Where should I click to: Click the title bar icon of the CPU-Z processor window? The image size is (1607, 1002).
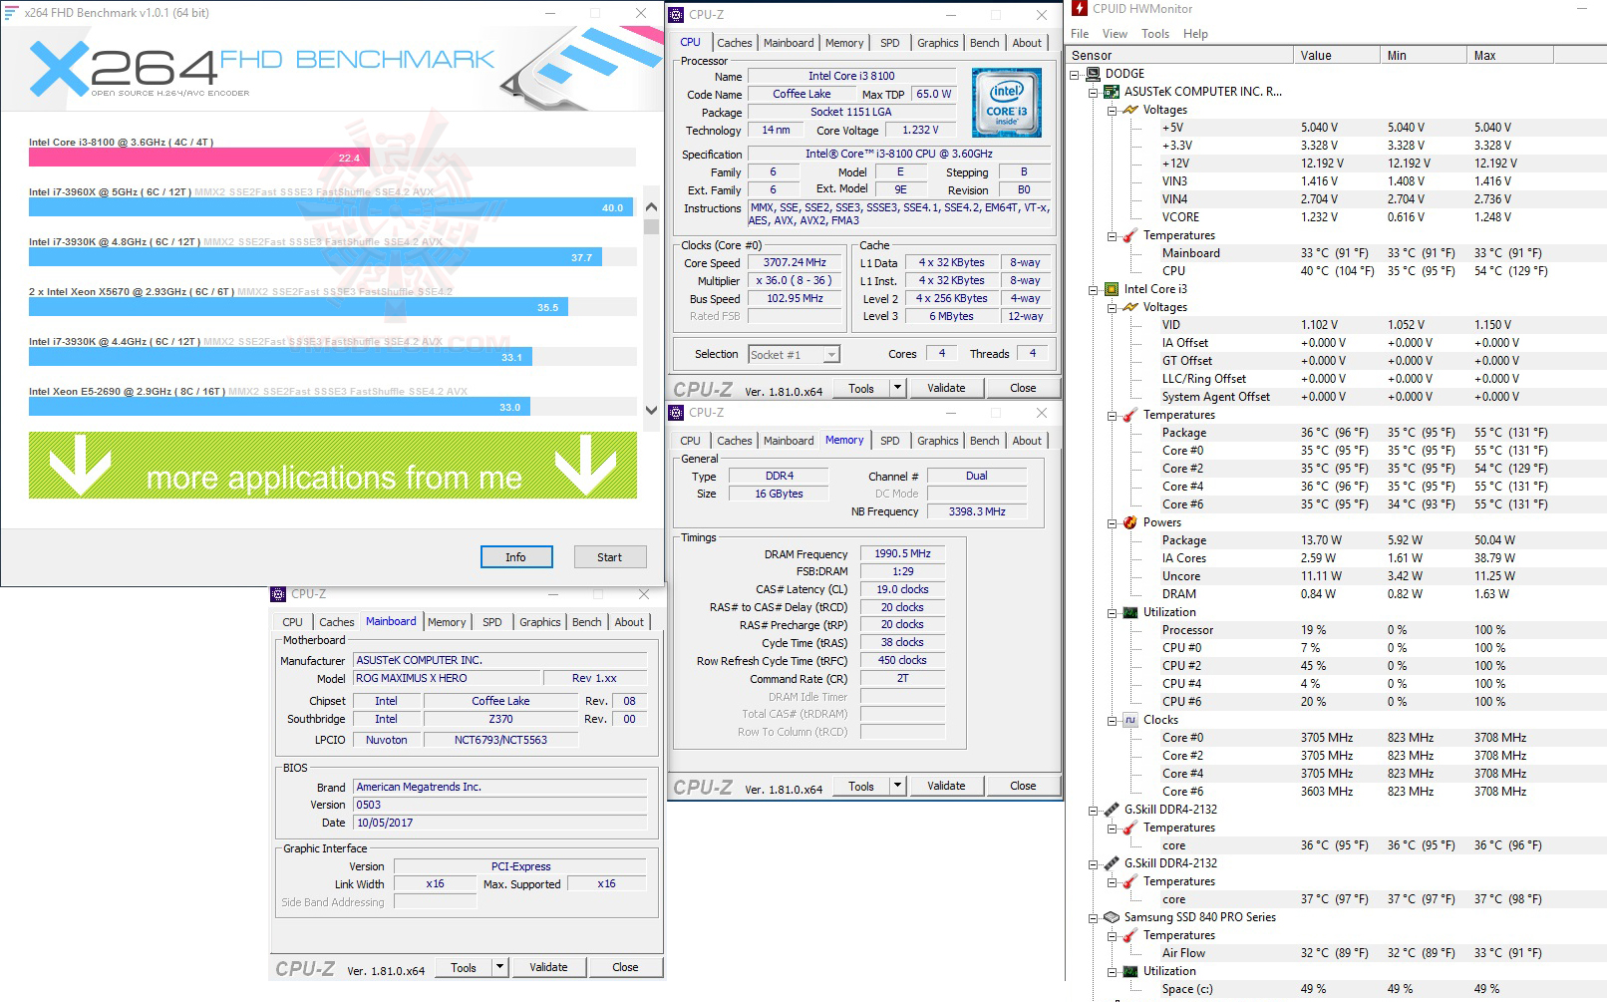tap(676, 15)
